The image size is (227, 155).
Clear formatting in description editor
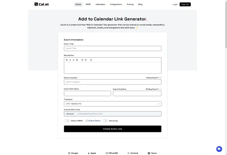coord(91,60)
